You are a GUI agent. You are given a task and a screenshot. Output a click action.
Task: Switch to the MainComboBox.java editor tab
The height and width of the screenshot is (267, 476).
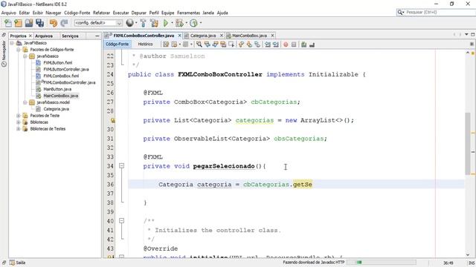(x=249, y=36)
